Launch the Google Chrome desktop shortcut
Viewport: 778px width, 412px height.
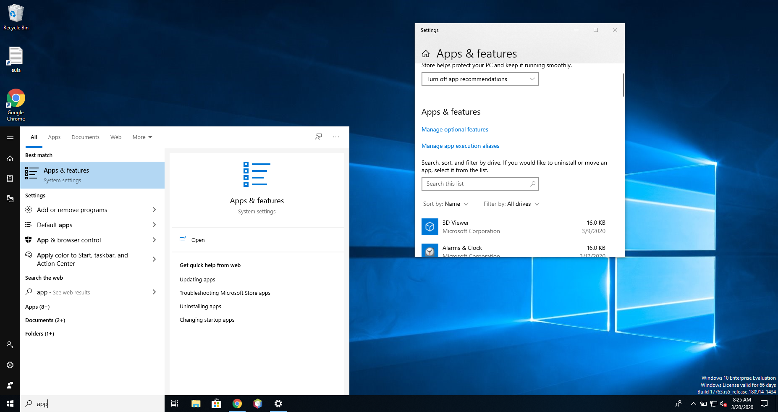[x=16, y=105]
